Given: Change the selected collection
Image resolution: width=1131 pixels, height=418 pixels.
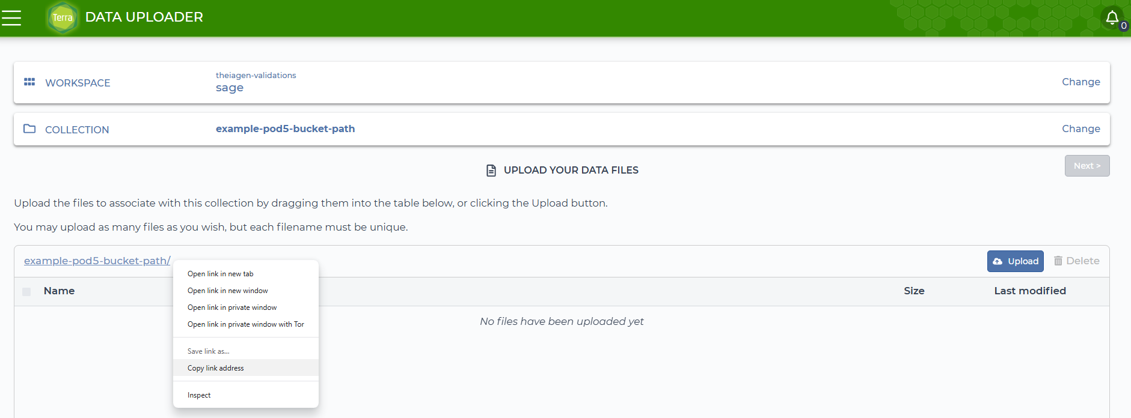Looking at the screenshot, I should (x=1080, y=129).
